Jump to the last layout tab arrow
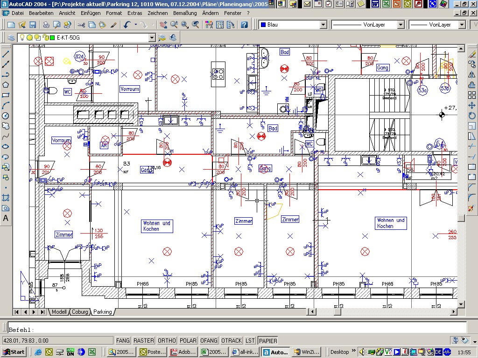The image size is (478, 358). click(42, 312)
